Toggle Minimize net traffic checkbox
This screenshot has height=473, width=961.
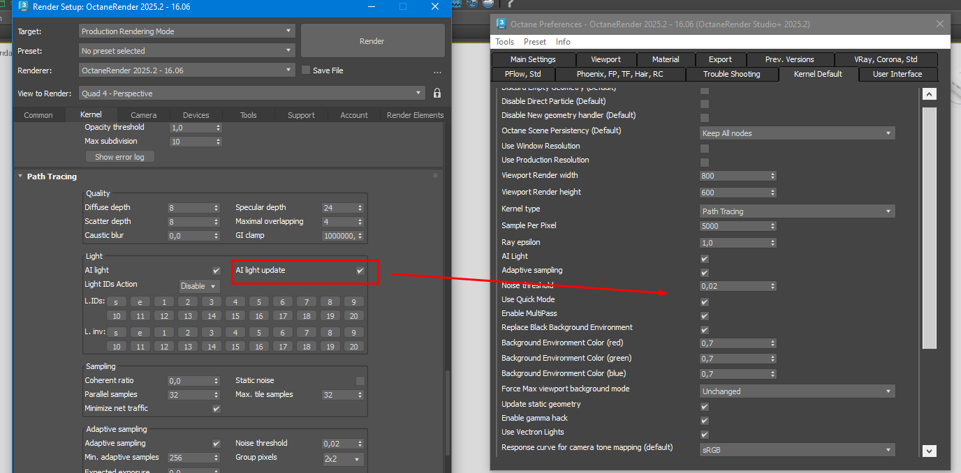pyautogui.click(x=217, y=409)
